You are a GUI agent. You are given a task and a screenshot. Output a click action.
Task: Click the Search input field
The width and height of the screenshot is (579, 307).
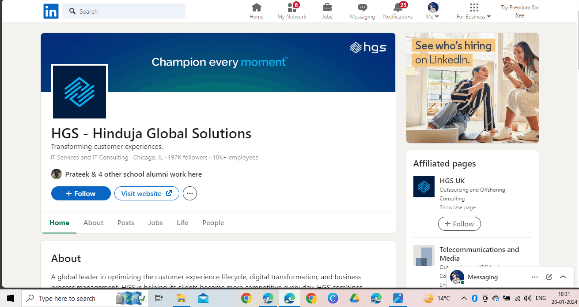click(124, 11)
